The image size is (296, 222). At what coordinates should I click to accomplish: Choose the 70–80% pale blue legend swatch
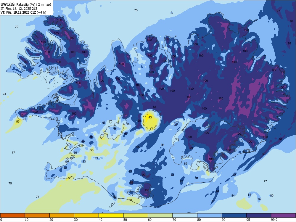pos(185,215)
